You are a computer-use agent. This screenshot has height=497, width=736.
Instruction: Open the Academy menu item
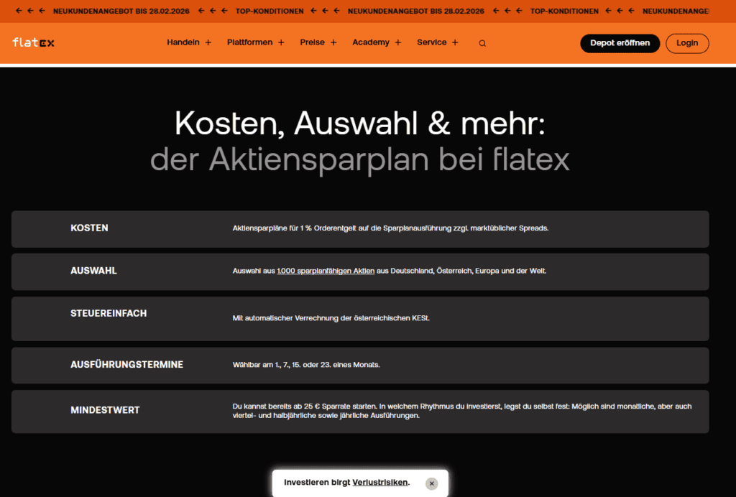click(370, 42)
